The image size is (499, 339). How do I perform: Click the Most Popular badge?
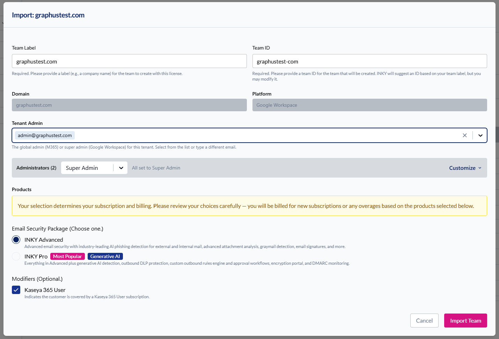click(67, 256)
